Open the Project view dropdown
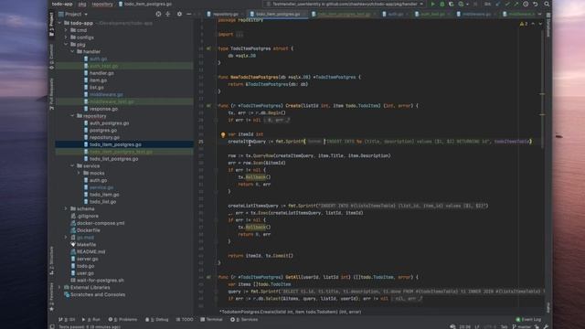The height and width of the screenshot is (329, 585). click(73, 15)
